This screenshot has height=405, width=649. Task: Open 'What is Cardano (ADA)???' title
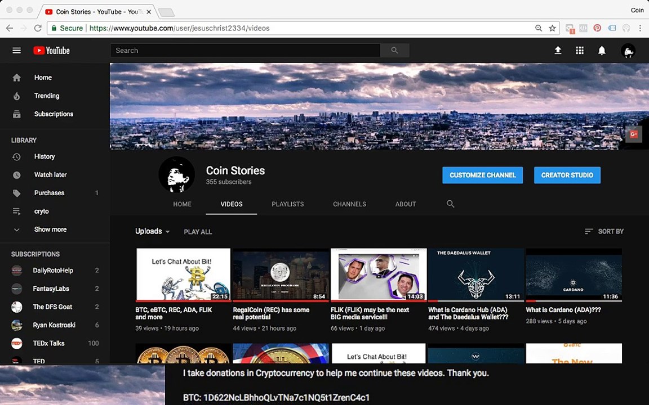click(x=563, y=310)
